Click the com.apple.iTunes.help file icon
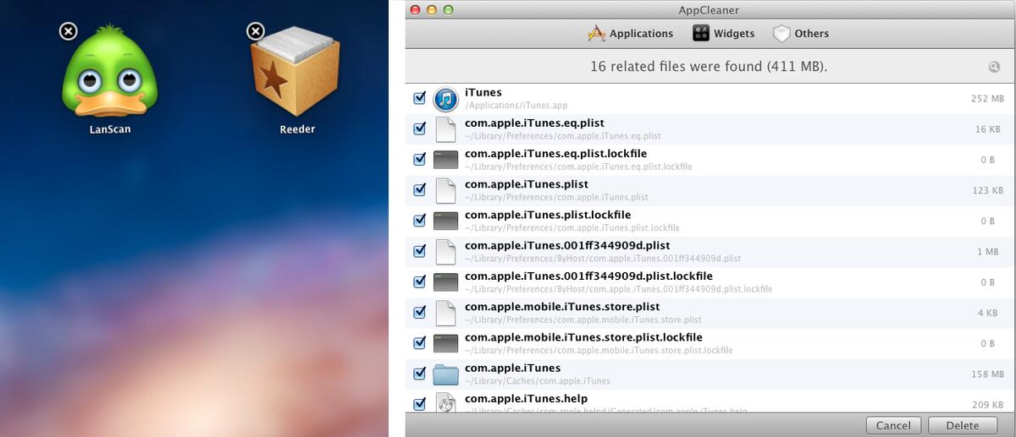Image resolution: width=1016 pixels, height=437 pixels. (445, 403)
